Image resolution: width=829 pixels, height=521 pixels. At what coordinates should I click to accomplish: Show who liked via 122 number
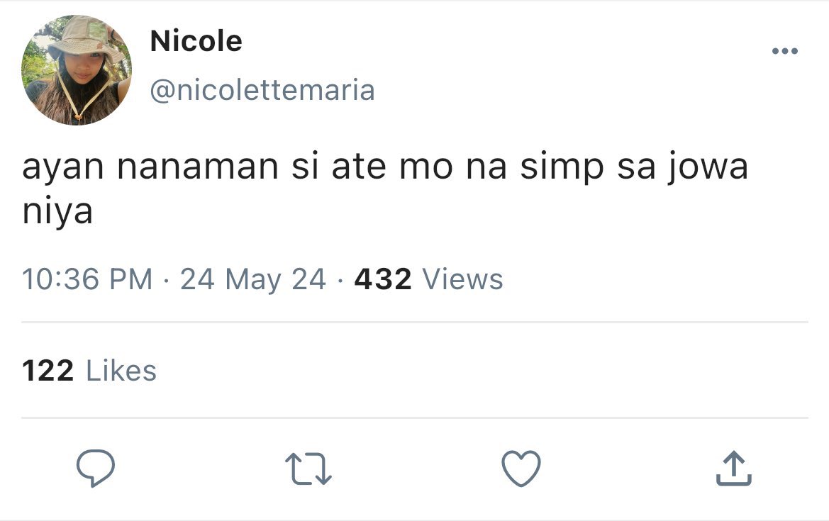coord(48,371)
